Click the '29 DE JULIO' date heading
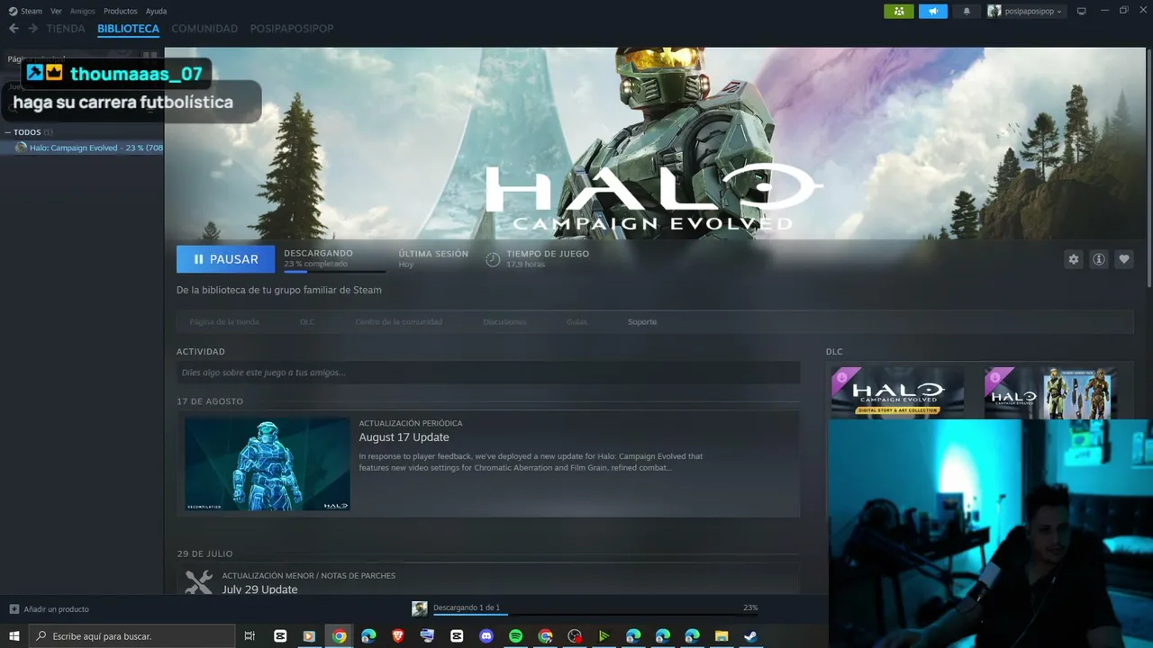 tap(204, 553)
